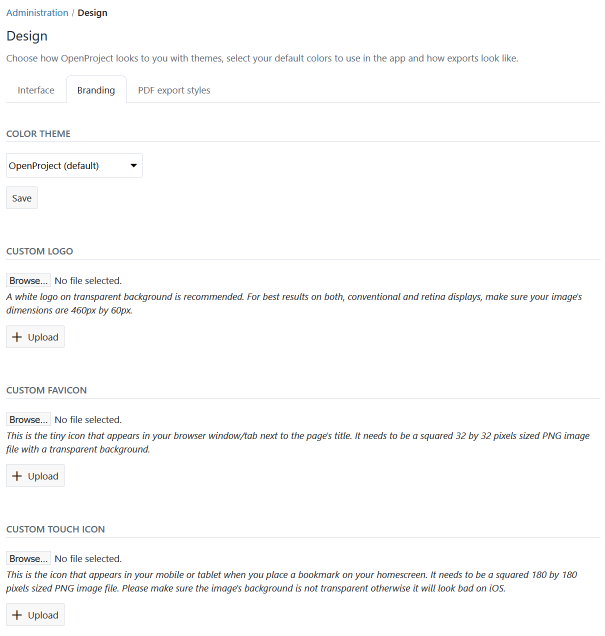Browse for a custom touch icon file
Image resolution: width=605 pixels, height=636 pixels.
28,558
